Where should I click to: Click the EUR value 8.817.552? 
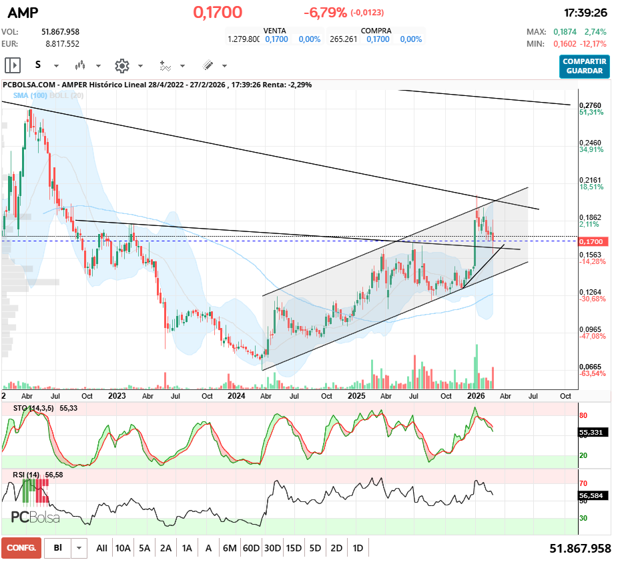tap(63, 44)
